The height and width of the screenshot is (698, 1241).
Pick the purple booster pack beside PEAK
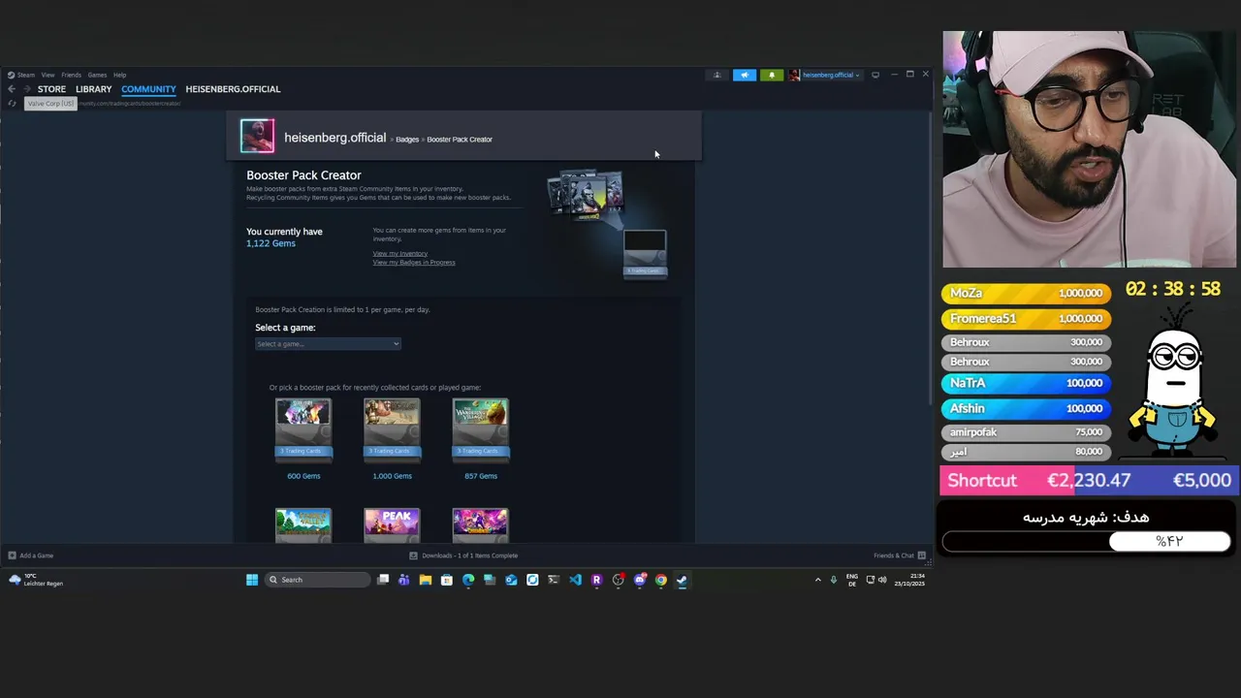coord(480,524)
